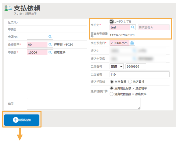This screenshot has width=177, height=141.
Task: Click the building icon beside 支払依頼 title
Action: [8, 8]
